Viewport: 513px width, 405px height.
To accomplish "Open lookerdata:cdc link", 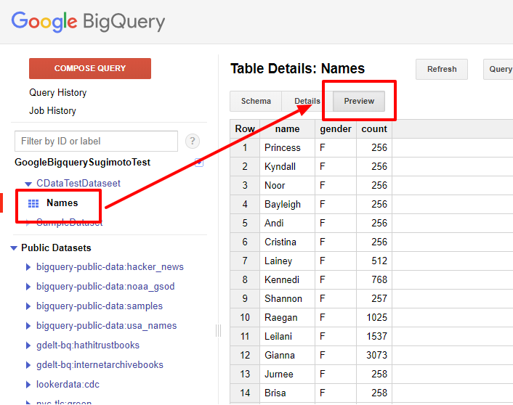I will [68, 385].
